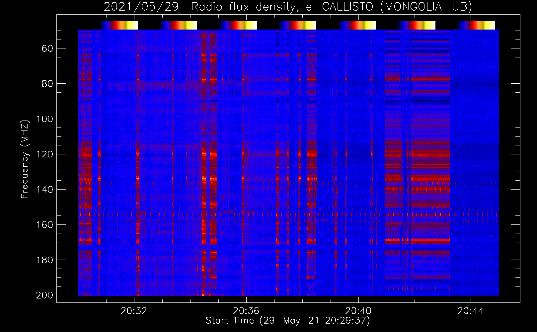
Task: Click the 20:32 time tick label
Action: tap(134, 311)
